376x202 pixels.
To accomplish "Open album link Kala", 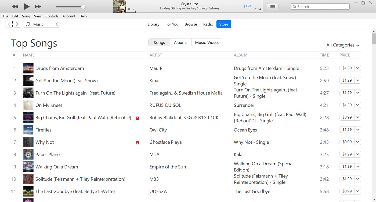I will click(x=238, y=155).
